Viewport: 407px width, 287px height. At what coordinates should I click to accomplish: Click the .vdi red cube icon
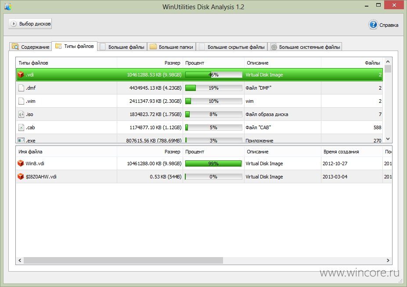(21, 75)
